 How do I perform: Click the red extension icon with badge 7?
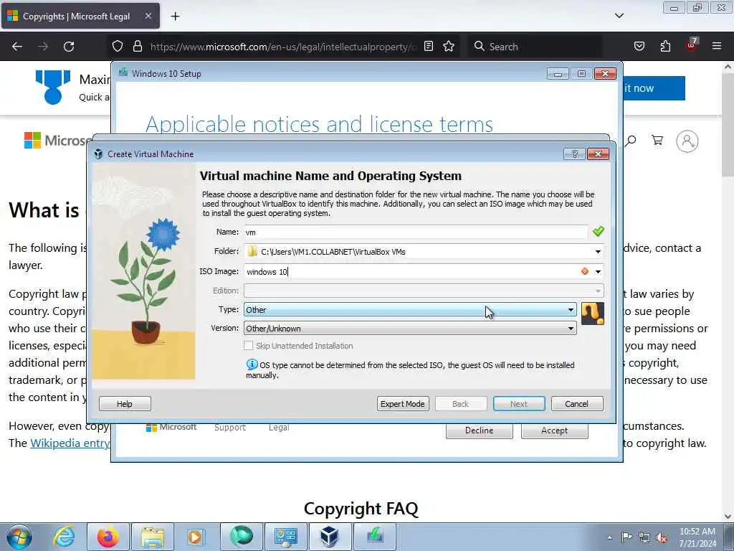tap(692, 45)
